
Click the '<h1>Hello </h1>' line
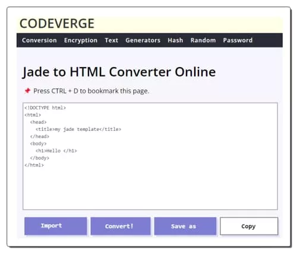pos(56,150)
